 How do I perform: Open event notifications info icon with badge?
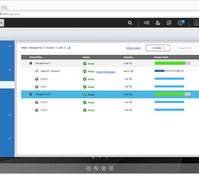coord(181,23)
